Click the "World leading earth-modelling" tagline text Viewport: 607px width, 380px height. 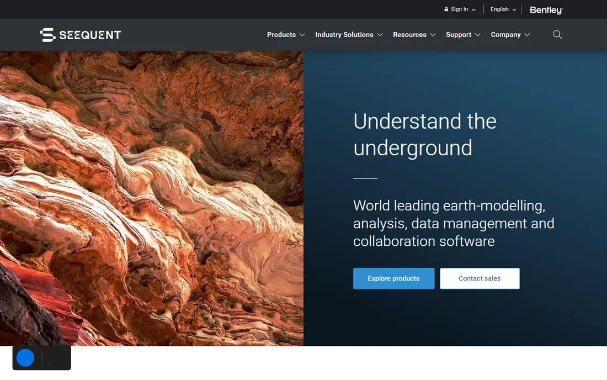(x=454, y=224)
